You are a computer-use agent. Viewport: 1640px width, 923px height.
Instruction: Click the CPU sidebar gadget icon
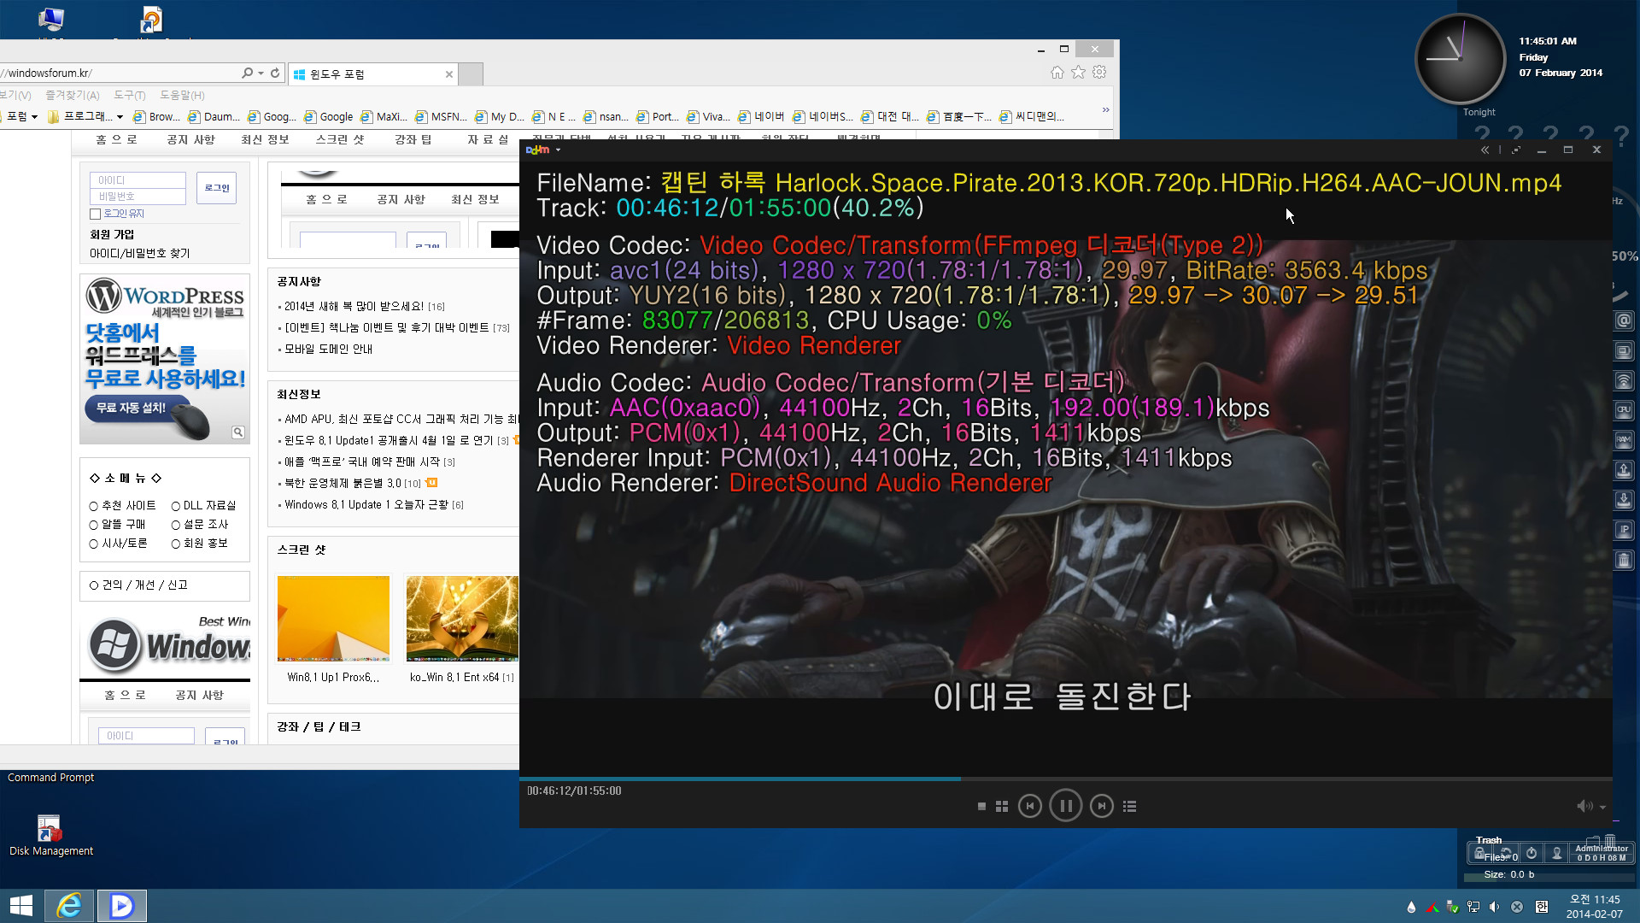tap(1624, 410)
